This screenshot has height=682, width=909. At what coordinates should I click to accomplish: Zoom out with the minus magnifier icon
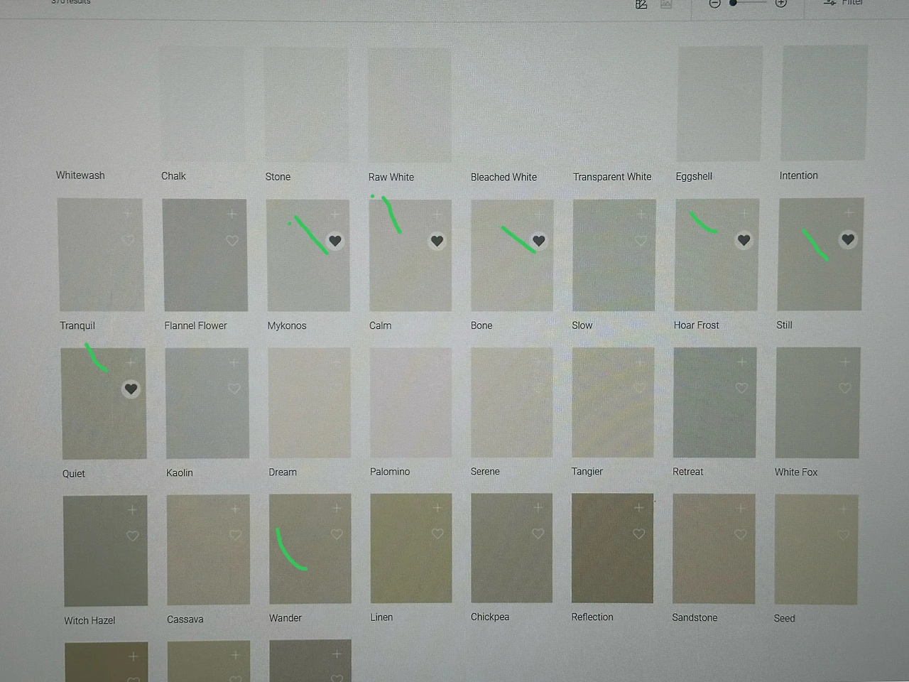(715, 4)
